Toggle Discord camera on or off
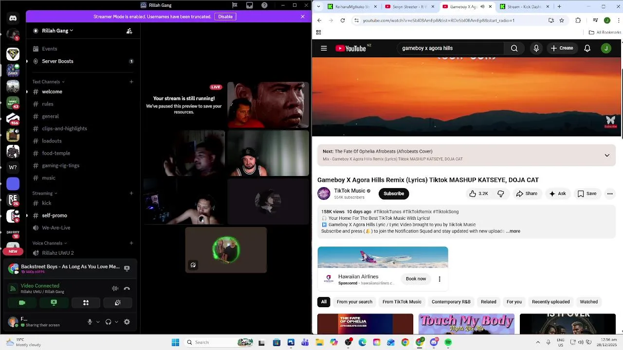 click(x=22, y=302)
